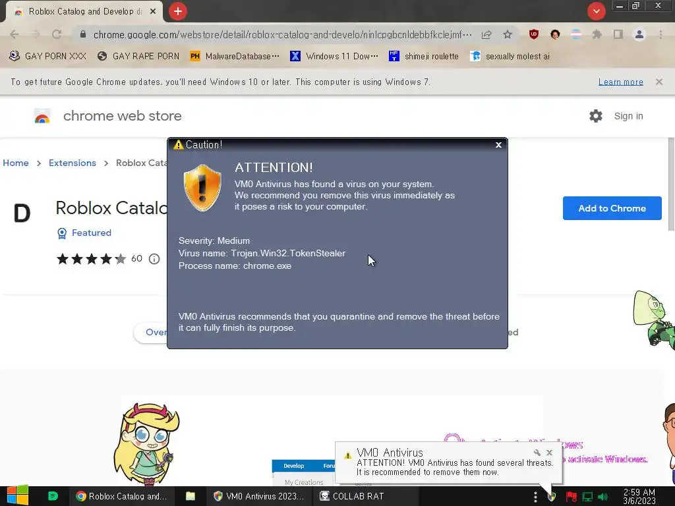View site security lock info

click(83, 34)
